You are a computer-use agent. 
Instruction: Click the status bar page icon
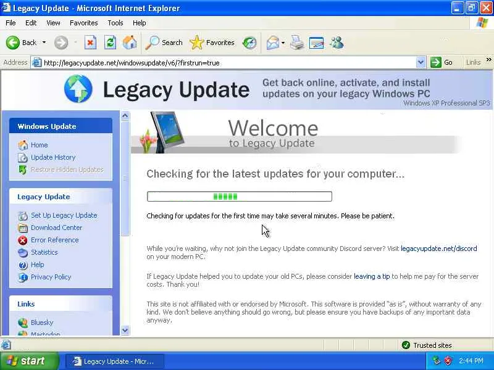(x=6, y=345)
